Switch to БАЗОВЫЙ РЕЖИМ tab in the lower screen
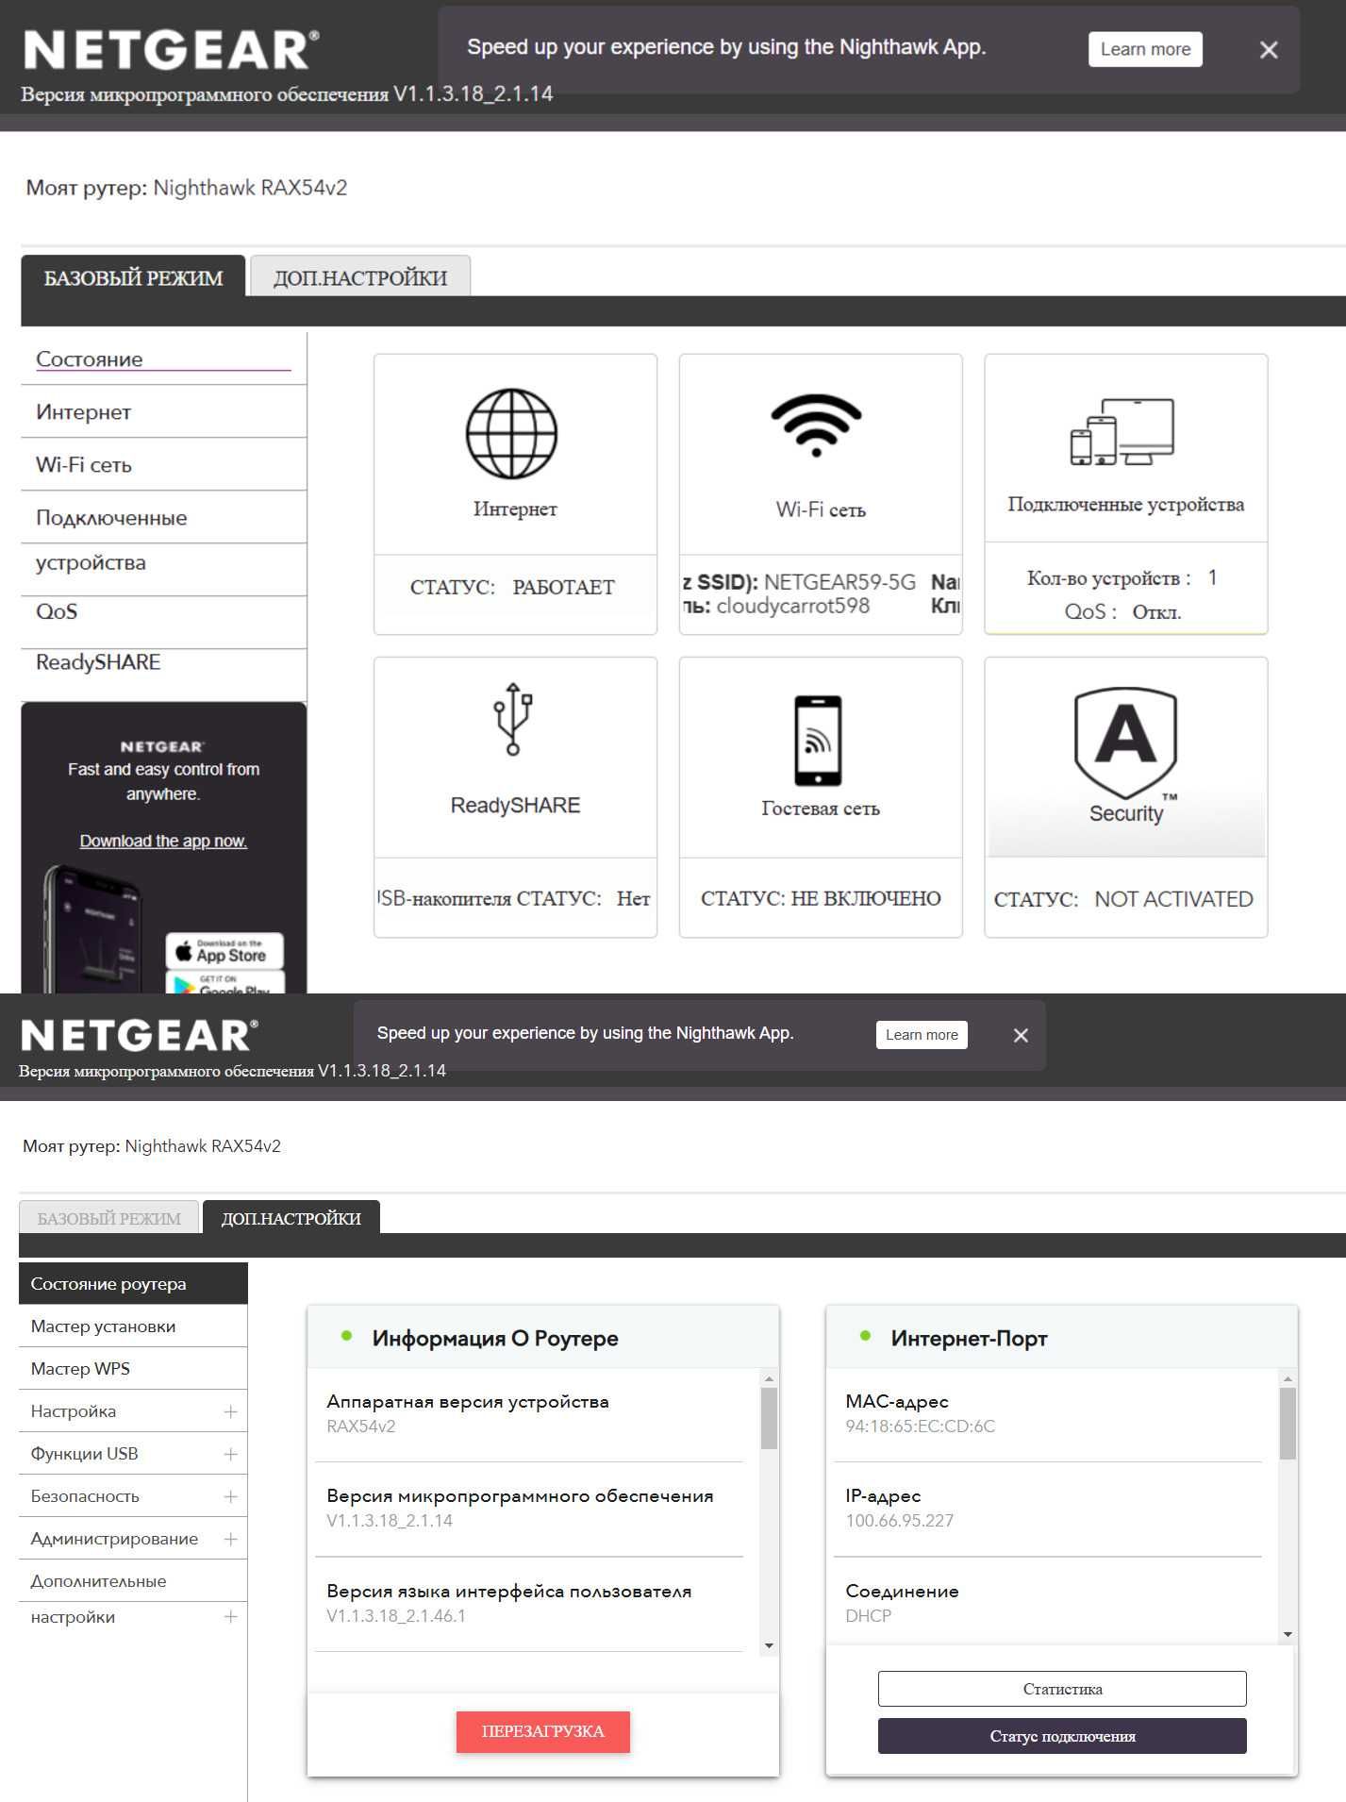The width and height of the screenshot is (1346, 1802). [x=108, y=1218]
